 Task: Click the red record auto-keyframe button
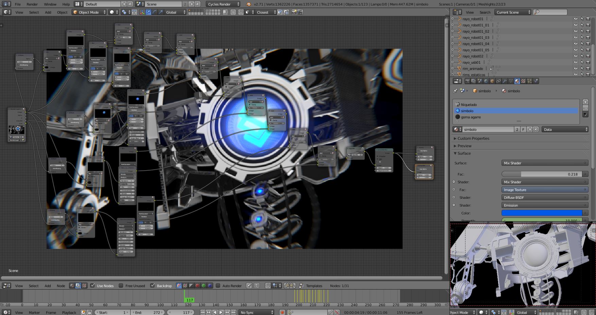click(x=282, y=312)
